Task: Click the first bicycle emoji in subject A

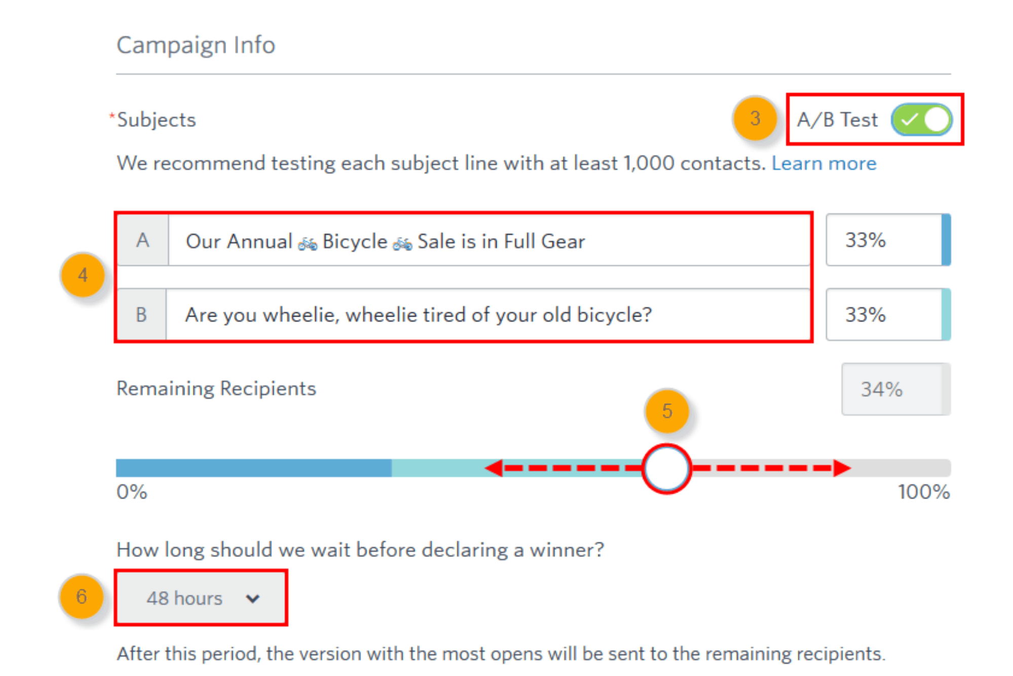Action: pyautogui.click(x=308, y=243)
